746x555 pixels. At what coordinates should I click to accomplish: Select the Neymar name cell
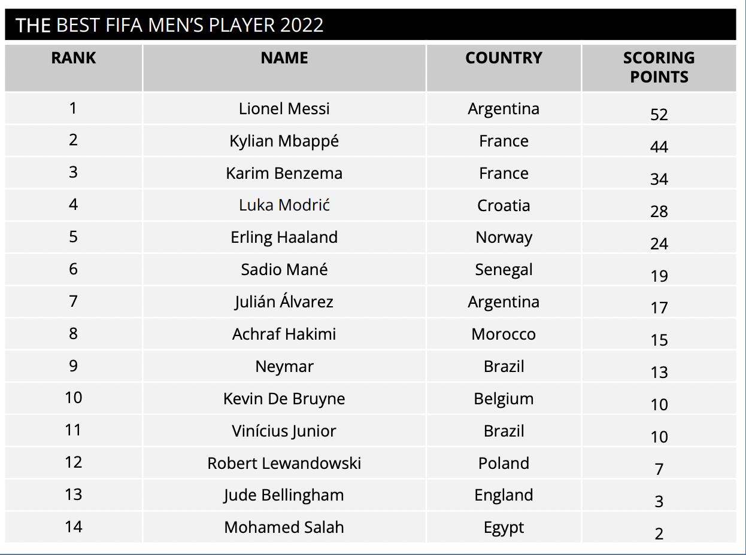pos(284,366)
